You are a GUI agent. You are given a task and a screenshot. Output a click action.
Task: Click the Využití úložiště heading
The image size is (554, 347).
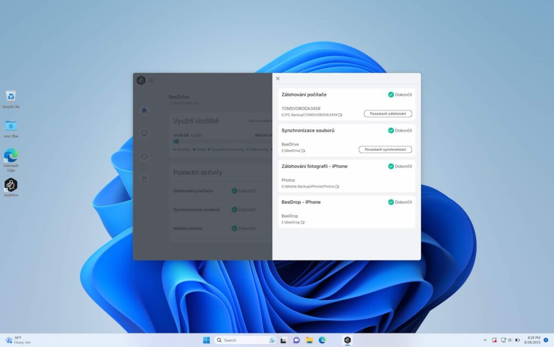(196, 121)
